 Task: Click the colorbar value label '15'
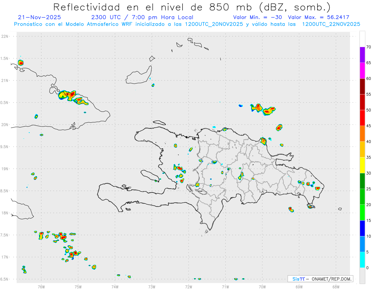(369, 220)
